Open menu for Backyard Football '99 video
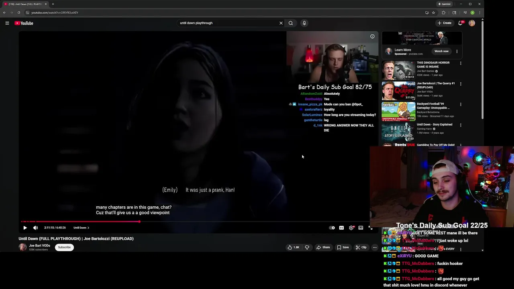Viewport: 514px width, 289px height. (461, 104)
